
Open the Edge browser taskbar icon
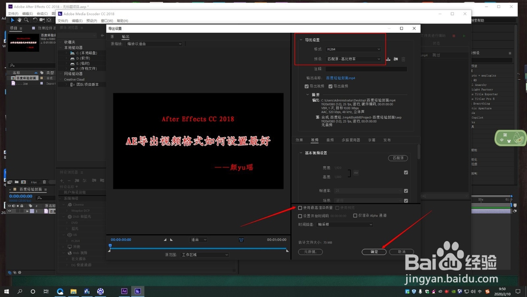coord(60,291)
